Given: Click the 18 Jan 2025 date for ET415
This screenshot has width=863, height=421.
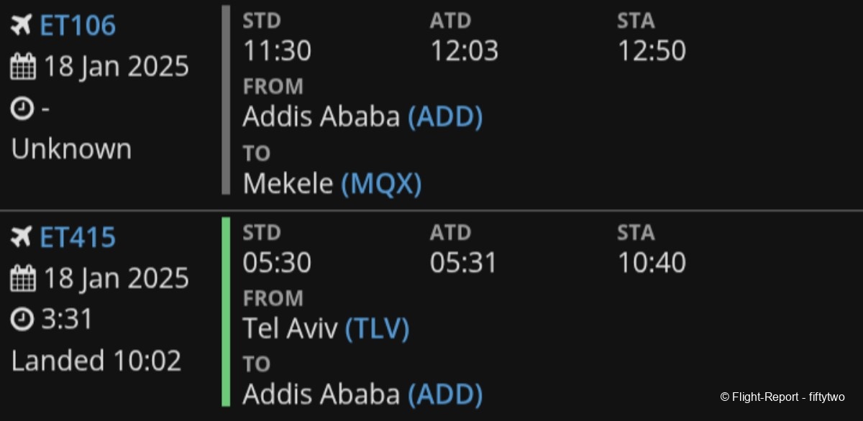Looking at the screenshot, I should [x=117, y=279].
